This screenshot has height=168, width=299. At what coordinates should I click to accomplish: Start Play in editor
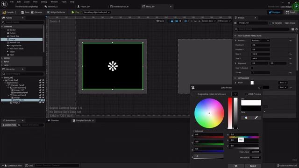[x=75, y=12]
